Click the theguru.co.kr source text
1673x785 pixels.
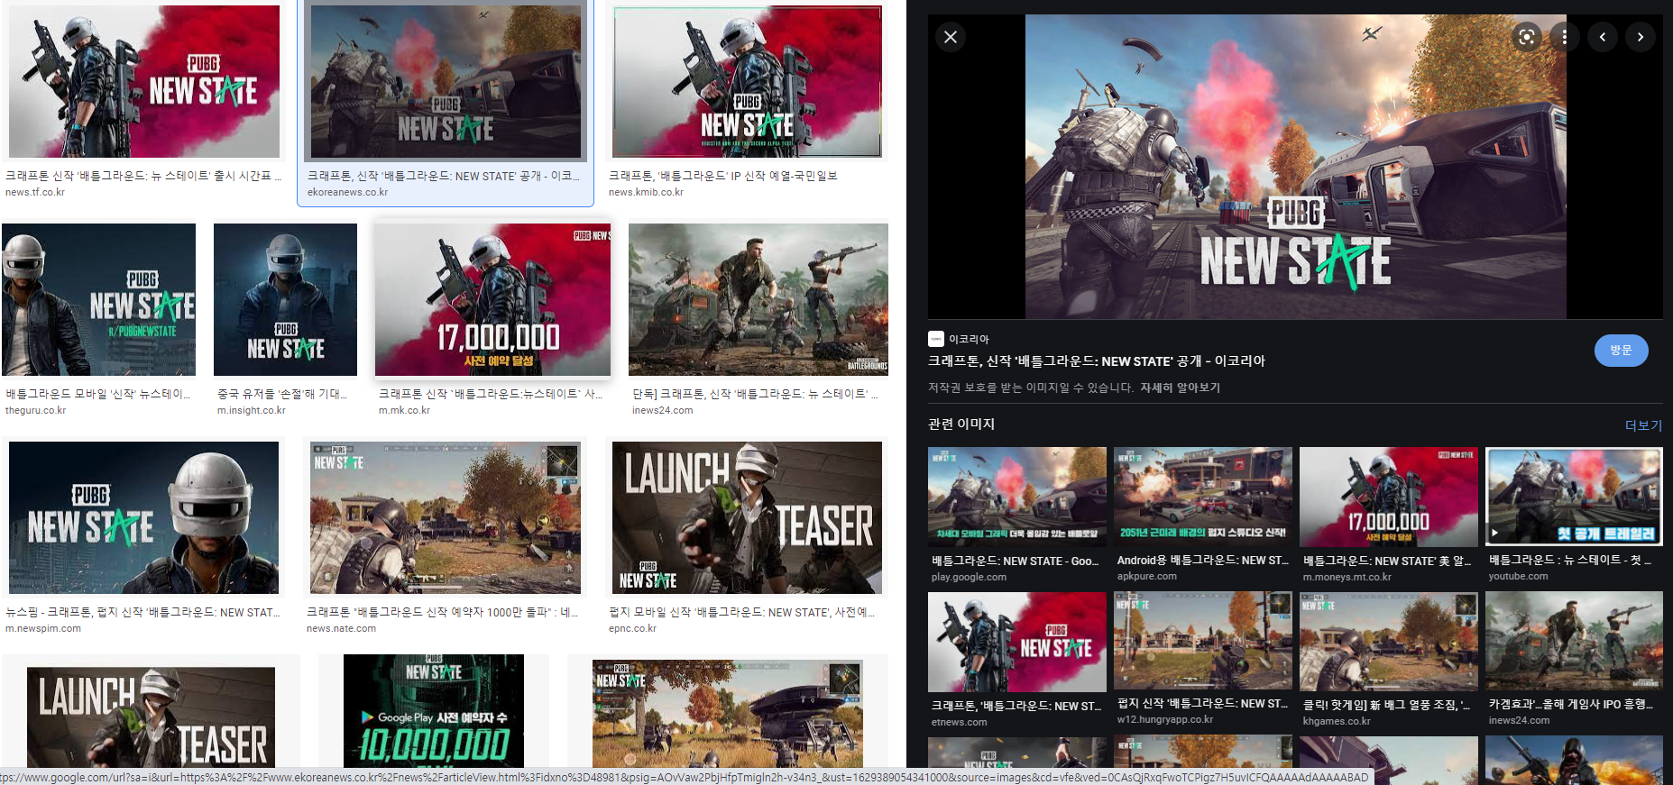pos(35,410)
